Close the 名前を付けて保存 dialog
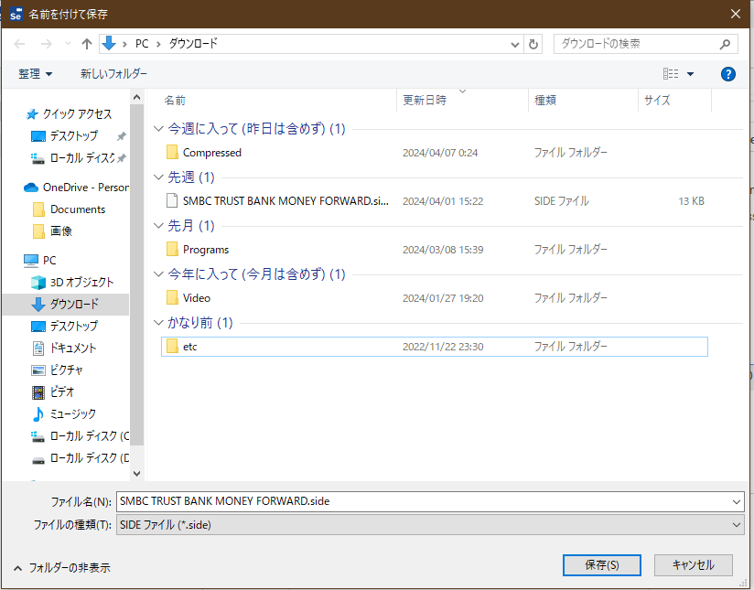 tap(736, 14)
